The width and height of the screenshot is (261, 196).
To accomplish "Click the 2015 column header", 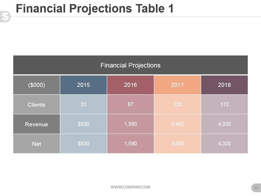I will (x=83, y=85).
